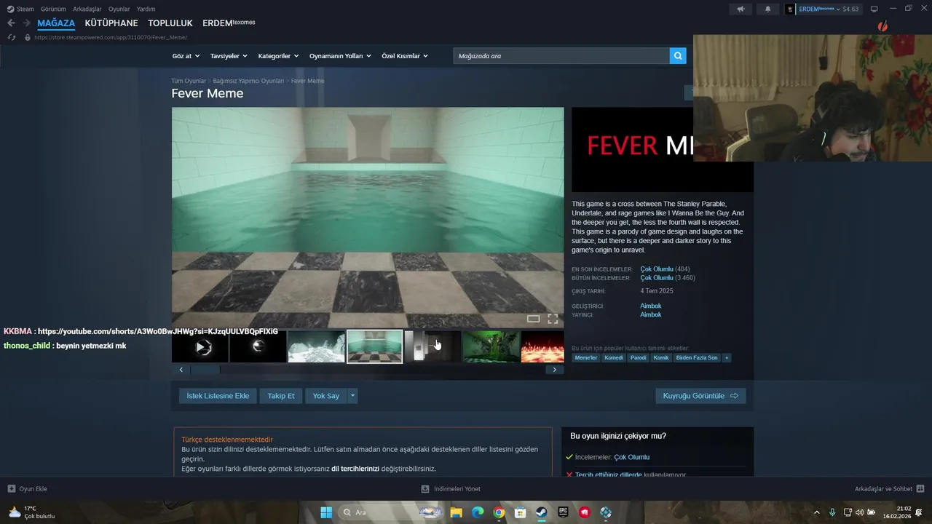Open the Steam menu
This screenshot has height=524, width=932.
point(20,9)
